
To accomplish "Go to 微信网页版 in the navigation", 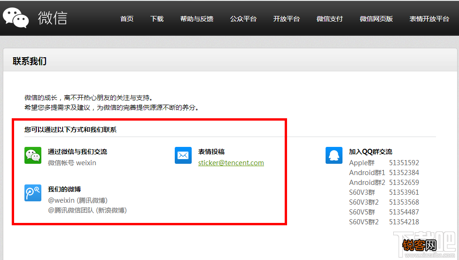I will (376, 19).
